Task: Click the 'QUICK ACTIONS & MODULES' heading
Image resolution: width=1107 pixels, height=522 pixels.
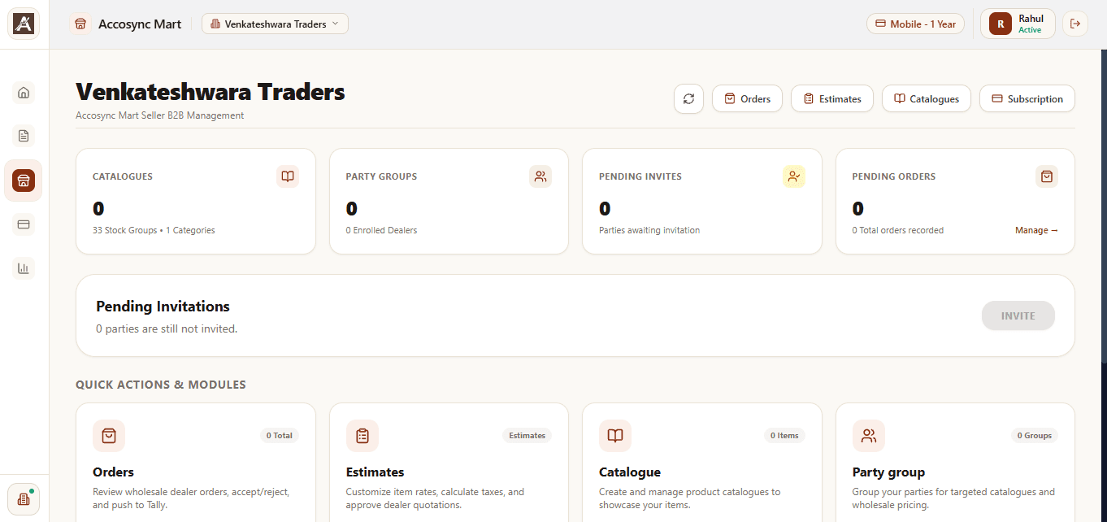Action: [x=161, y=385]
